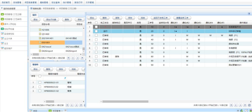The height and width of the screenshot is (112, 252).
Task: Go to 我的首页 tab
Action: 6,2
